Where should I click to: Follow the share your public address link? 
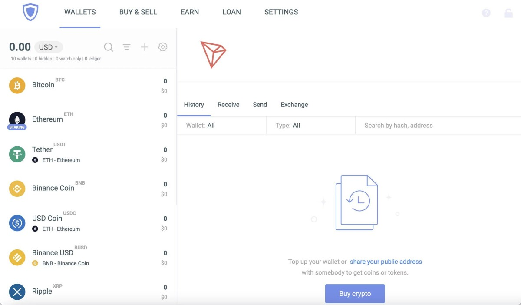pos(386,262)
